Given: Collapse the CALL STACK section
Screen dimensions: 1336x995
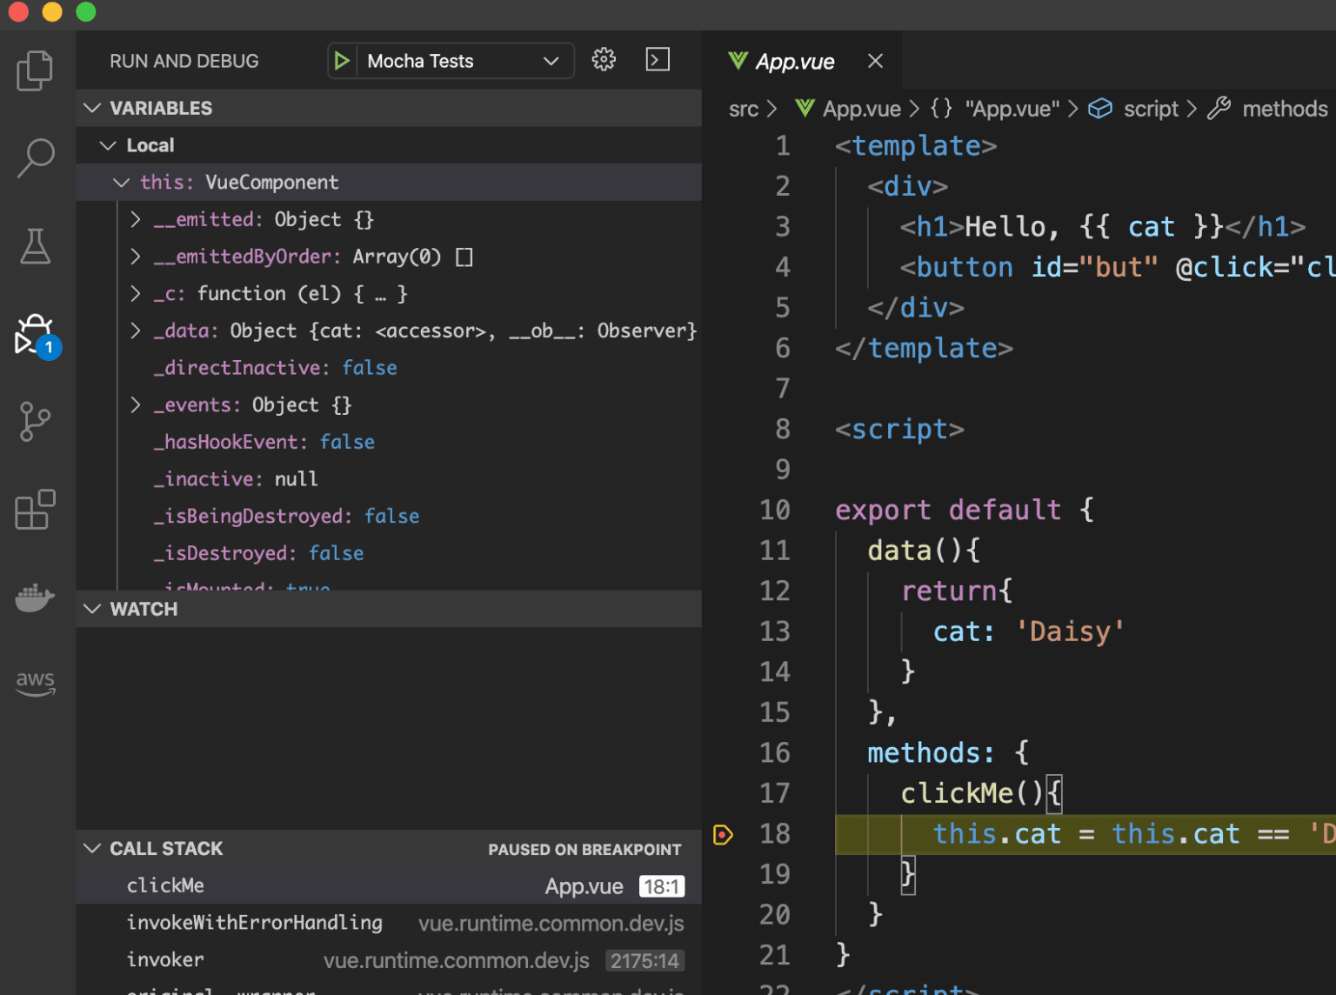Looking at the screenshot, I should [93, 848].
